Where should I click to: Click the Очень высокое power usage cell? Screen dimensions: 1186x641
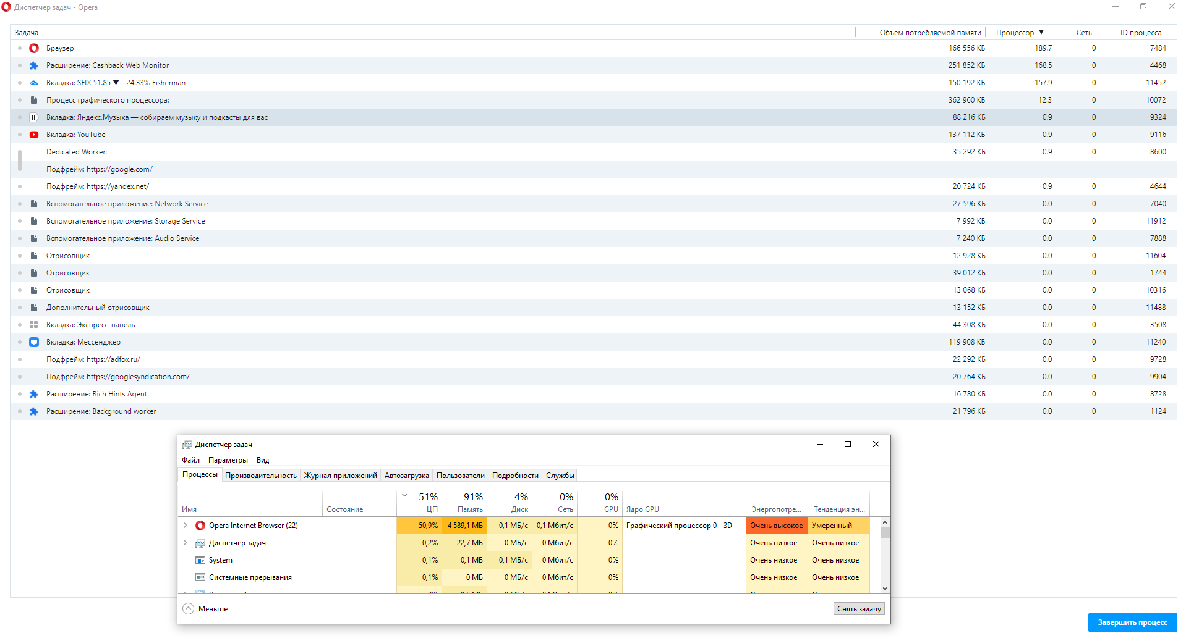(x=777, y=526)
